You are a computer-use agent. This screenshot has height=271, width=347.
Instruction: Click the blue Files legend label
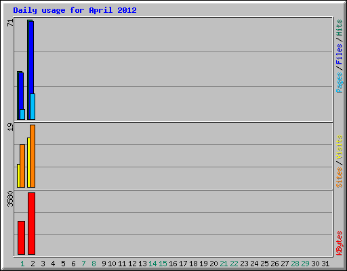point(339,54)
